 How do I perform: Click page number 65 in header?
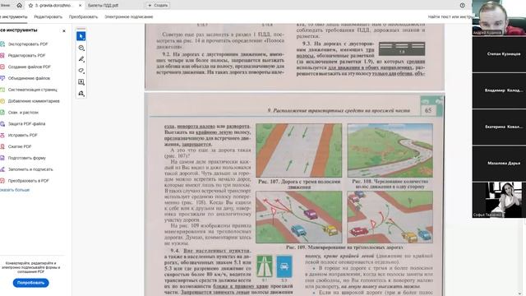point(428,110)
